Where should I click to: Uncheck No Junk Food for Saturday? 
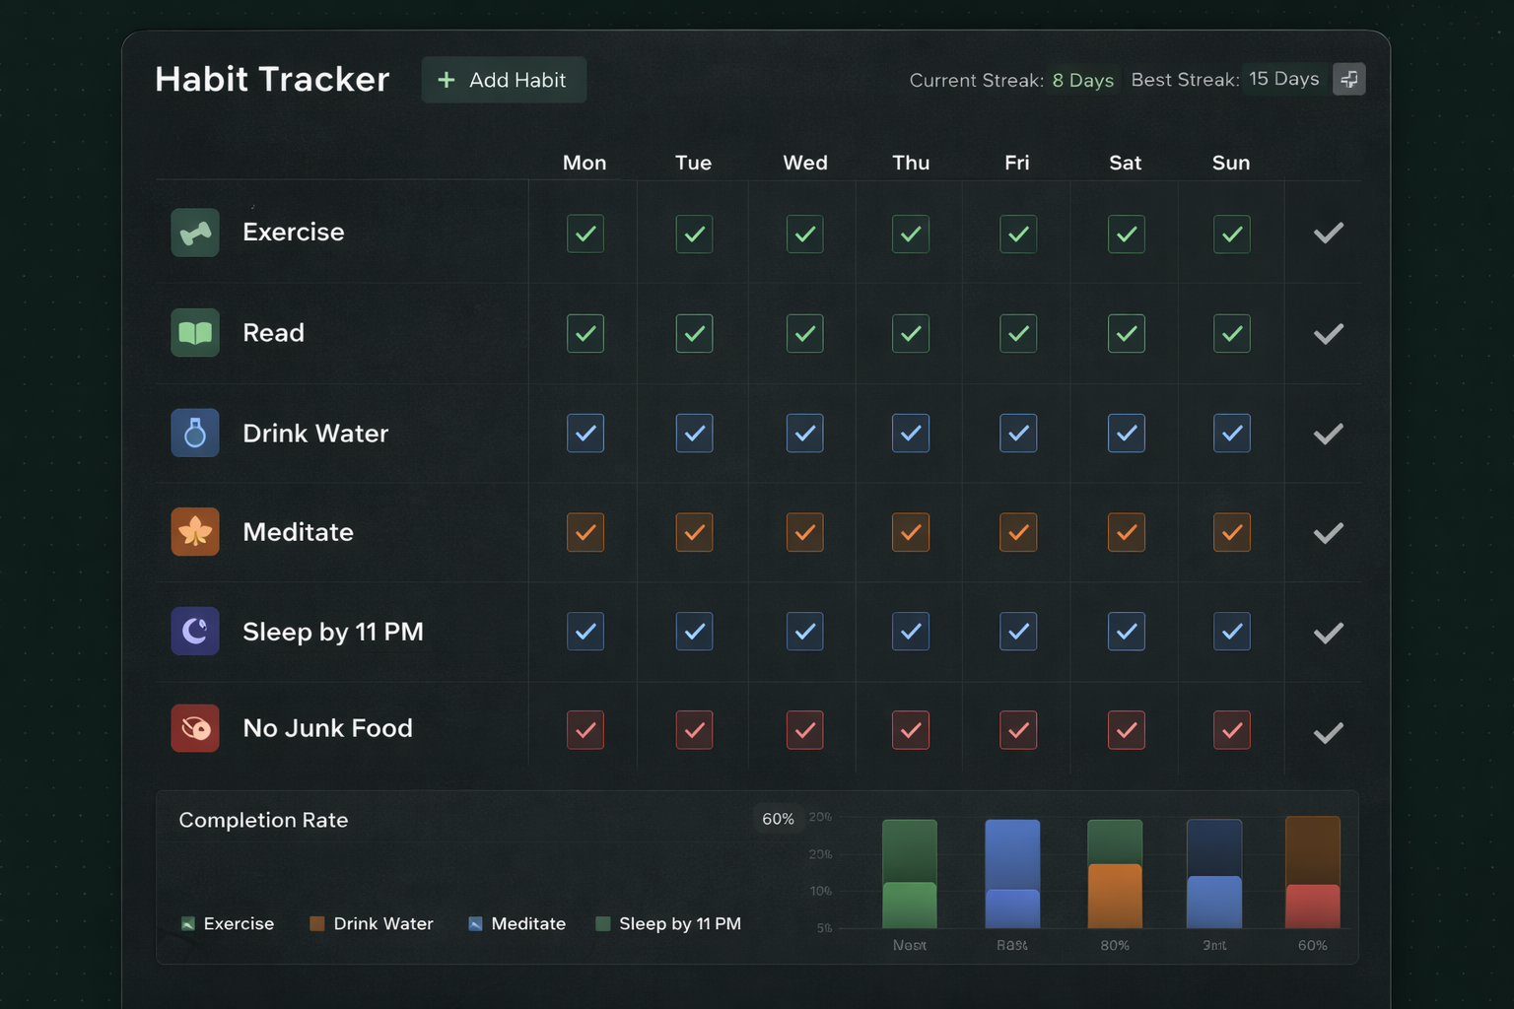[1126, 730]
